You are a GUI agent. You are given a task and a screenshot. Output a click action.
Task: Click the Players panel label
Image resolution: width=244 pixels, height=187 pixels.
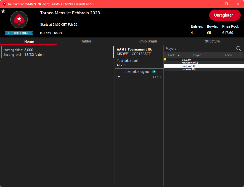[x=171, y=49]
